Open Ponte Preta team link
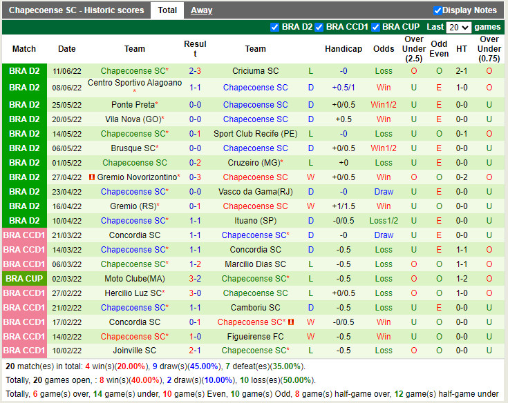The image size is (508, 403). coord(133,105)
